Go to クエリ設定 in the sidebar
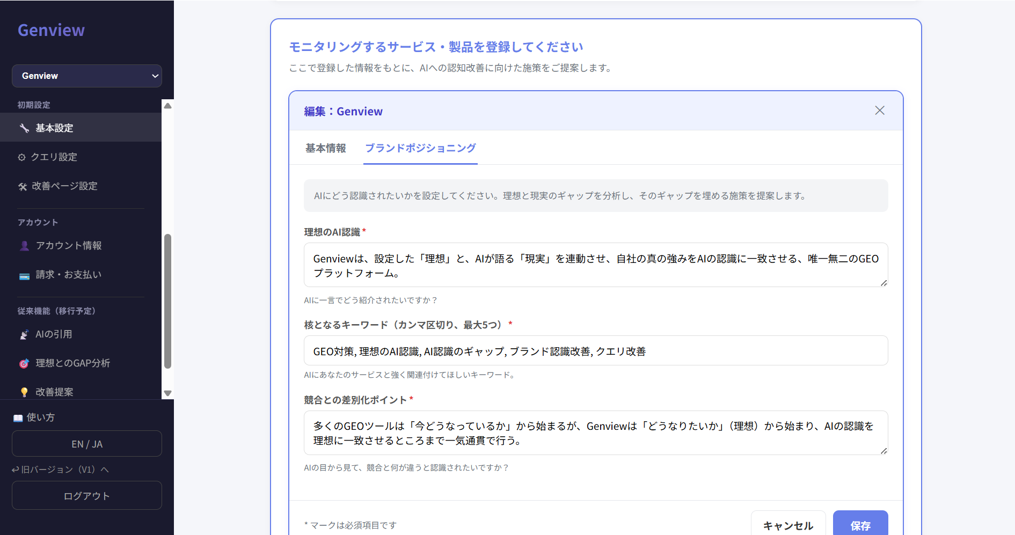The image size is (1015, 535). click(81, 157)
